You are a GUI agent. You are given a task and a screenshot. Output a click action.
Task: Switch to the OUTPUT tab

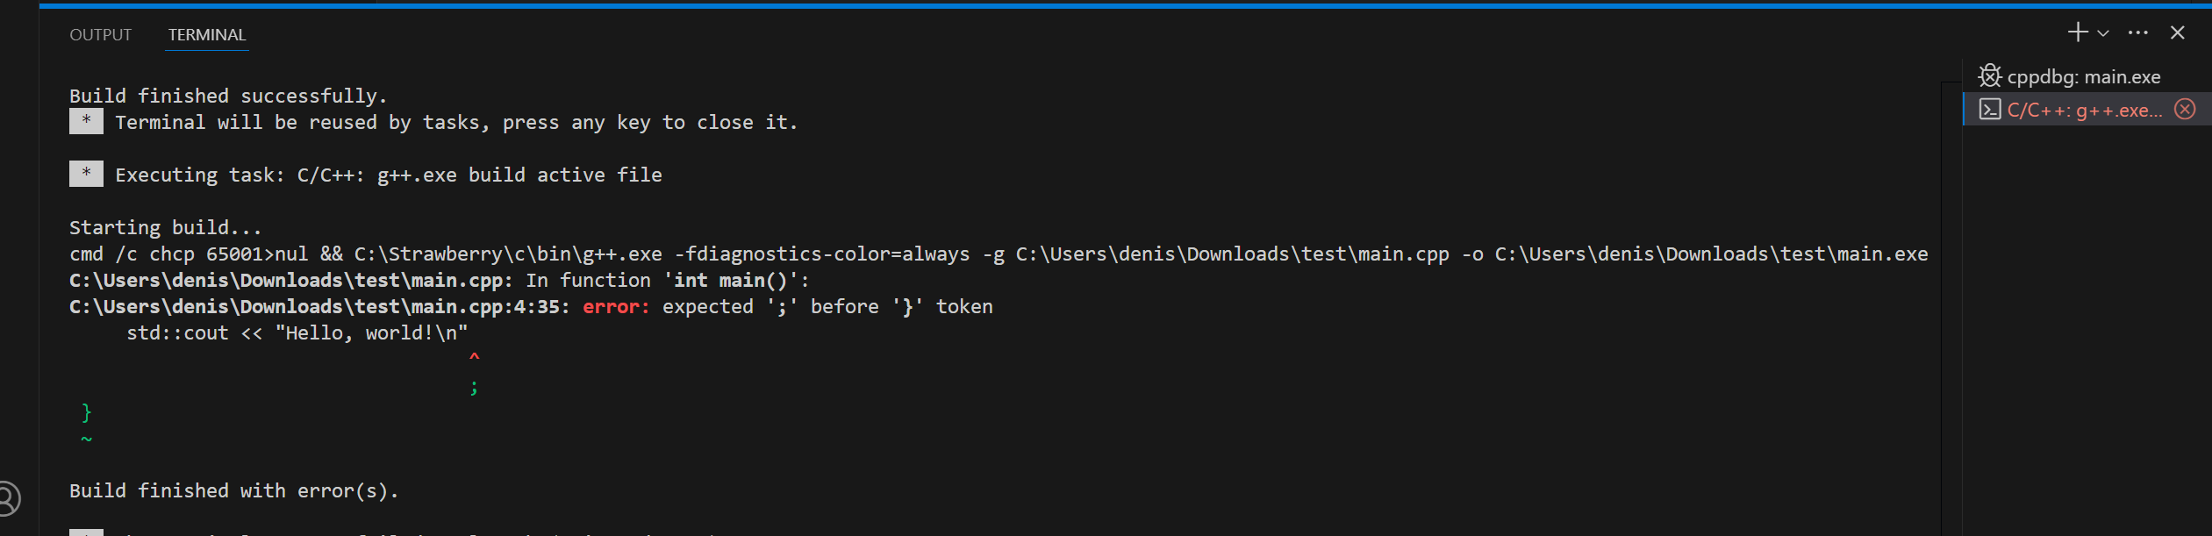click(x=100, y=35)
